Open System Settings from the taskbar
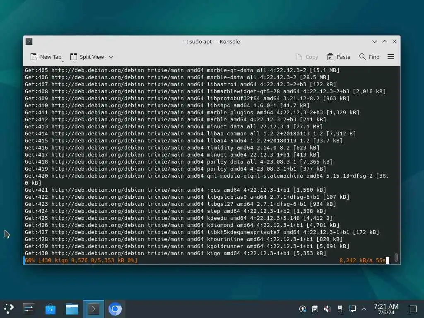The width and height of the screenshot is (424, 318). tap(29, 309)
